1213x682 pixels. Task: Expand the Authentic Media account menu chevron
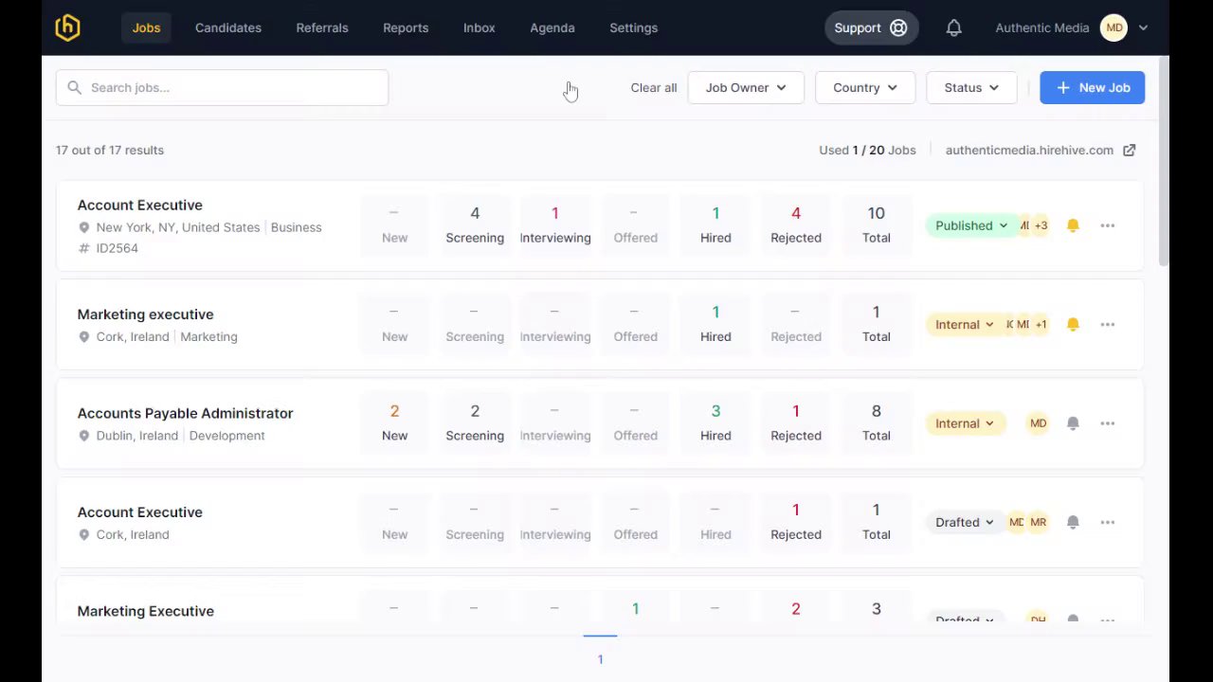(1143, 27)
